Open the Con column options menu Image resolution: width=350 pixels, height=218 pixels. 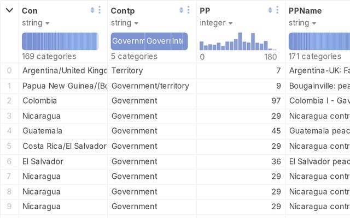(100, 10)
